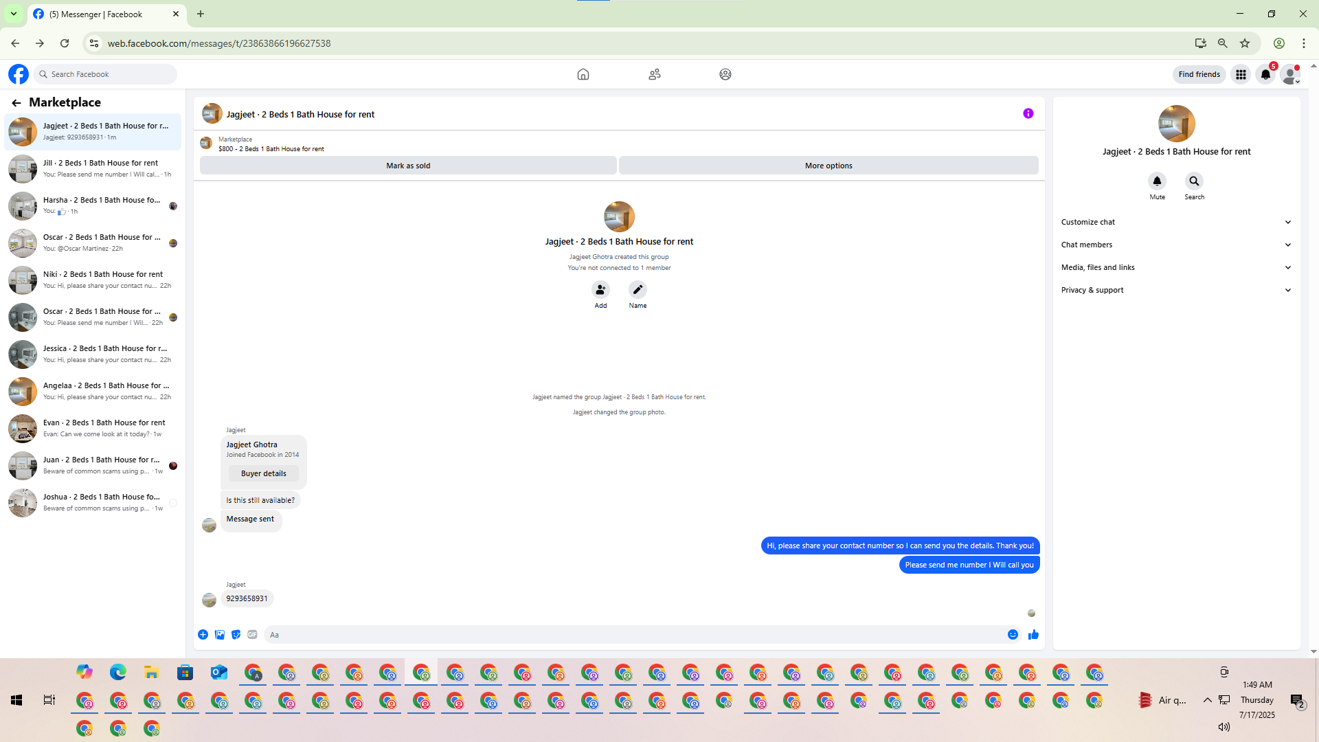Open the Groups icon in top navigation
Screen dimensions: 1319x742
725,74
